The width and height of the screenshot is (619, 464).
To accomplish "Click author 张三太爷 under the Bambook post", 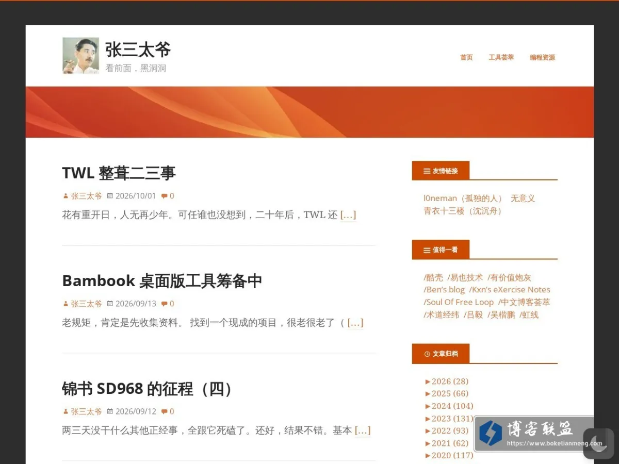I will 86,304.
